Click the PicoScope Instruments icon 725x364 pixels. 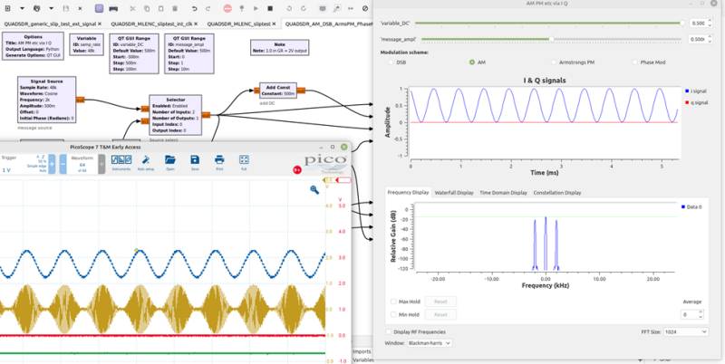tap(122, 162)
